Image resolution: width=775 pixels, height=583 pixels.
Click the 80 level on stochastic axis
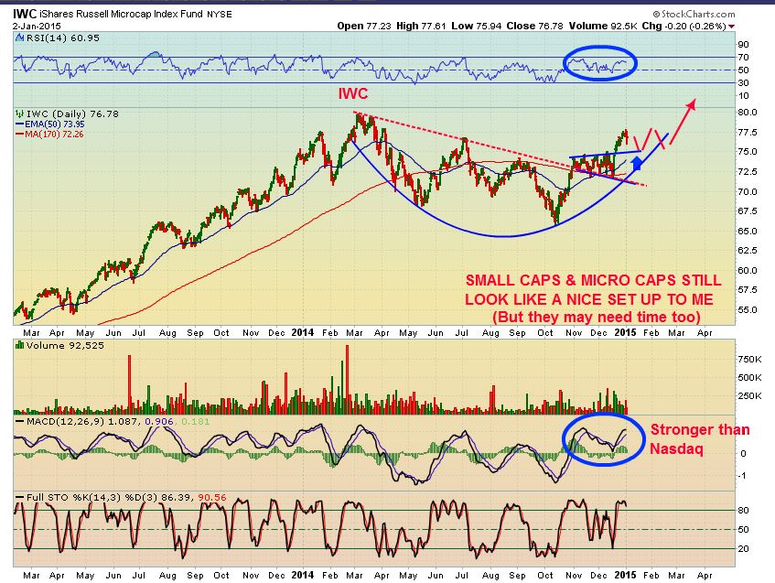(743, 510)
